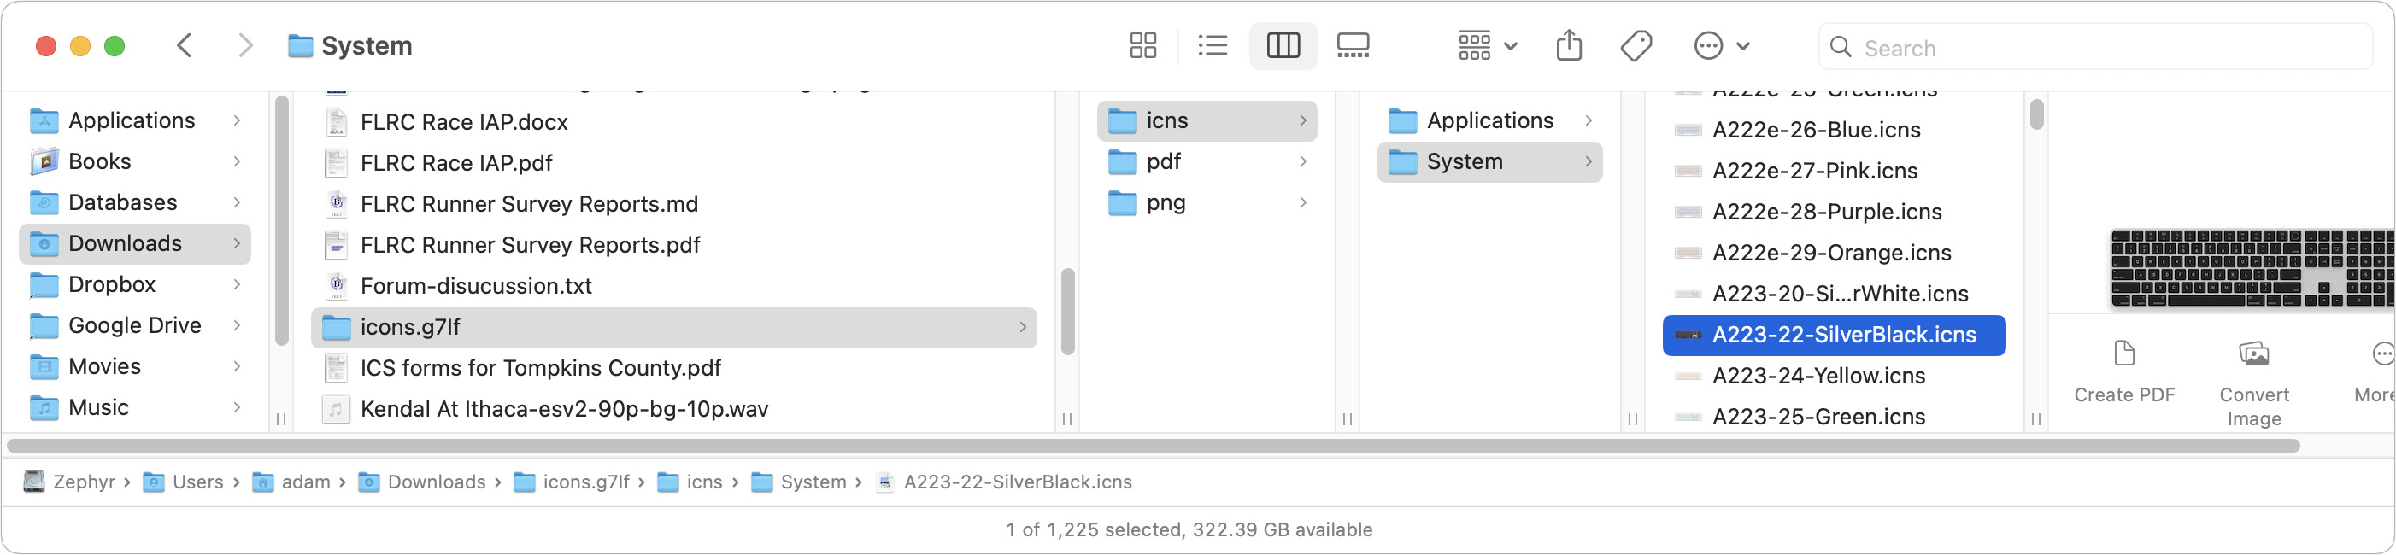Click the Share toolbar icon
This screenshot has height=555, width=2396.
(x=1569, y=45)
